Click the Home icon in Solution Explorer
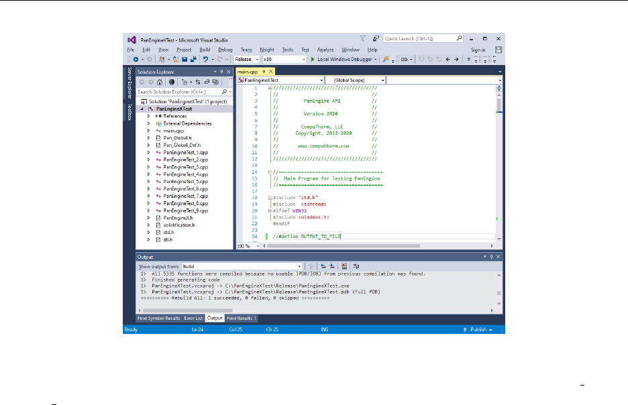 [160, 82]
